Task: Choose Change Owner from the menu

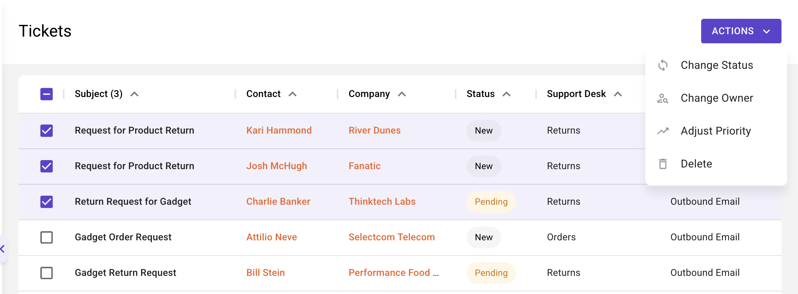Action: coord(717,98)
